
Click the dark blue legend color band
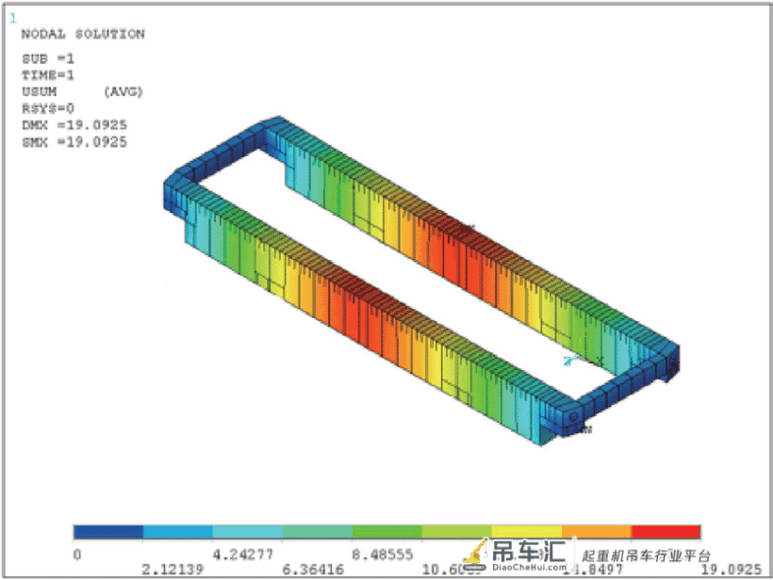click(x=108, y=532)
